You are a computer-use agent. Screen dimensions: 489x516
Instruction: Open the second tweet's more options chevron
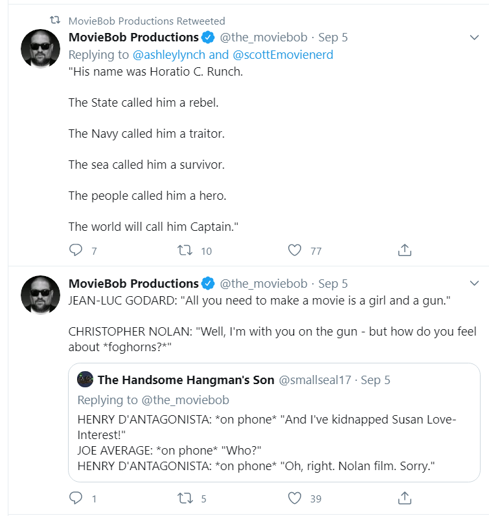(474, 283)
